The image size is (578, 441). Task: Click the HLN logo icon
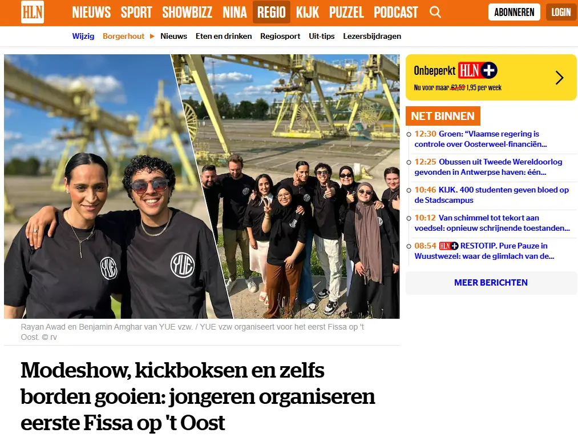point(33,12)
